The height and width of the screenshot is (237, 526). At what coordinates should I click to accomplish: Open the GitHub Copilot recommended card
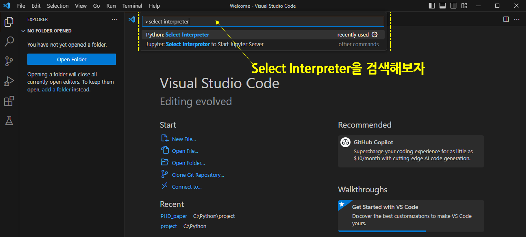[411, 151]
